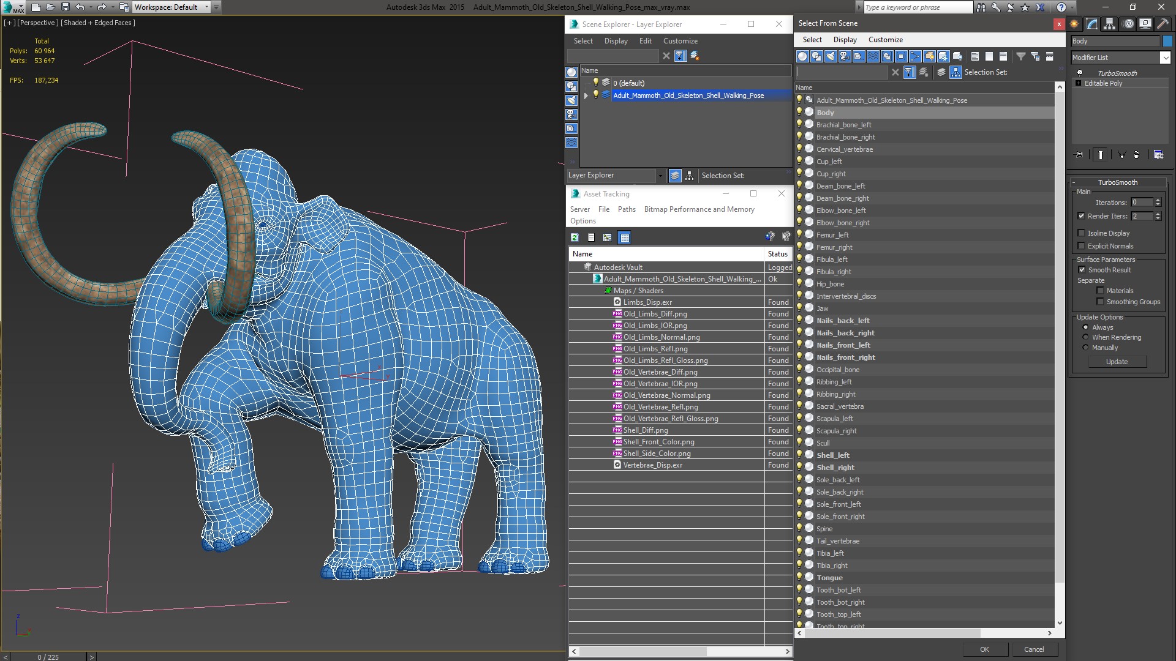The width and height of the screenshot is (1176, 661).
Task: Click Invert Selection icon in Select From Scene
Action: [x=1003, y=56]
